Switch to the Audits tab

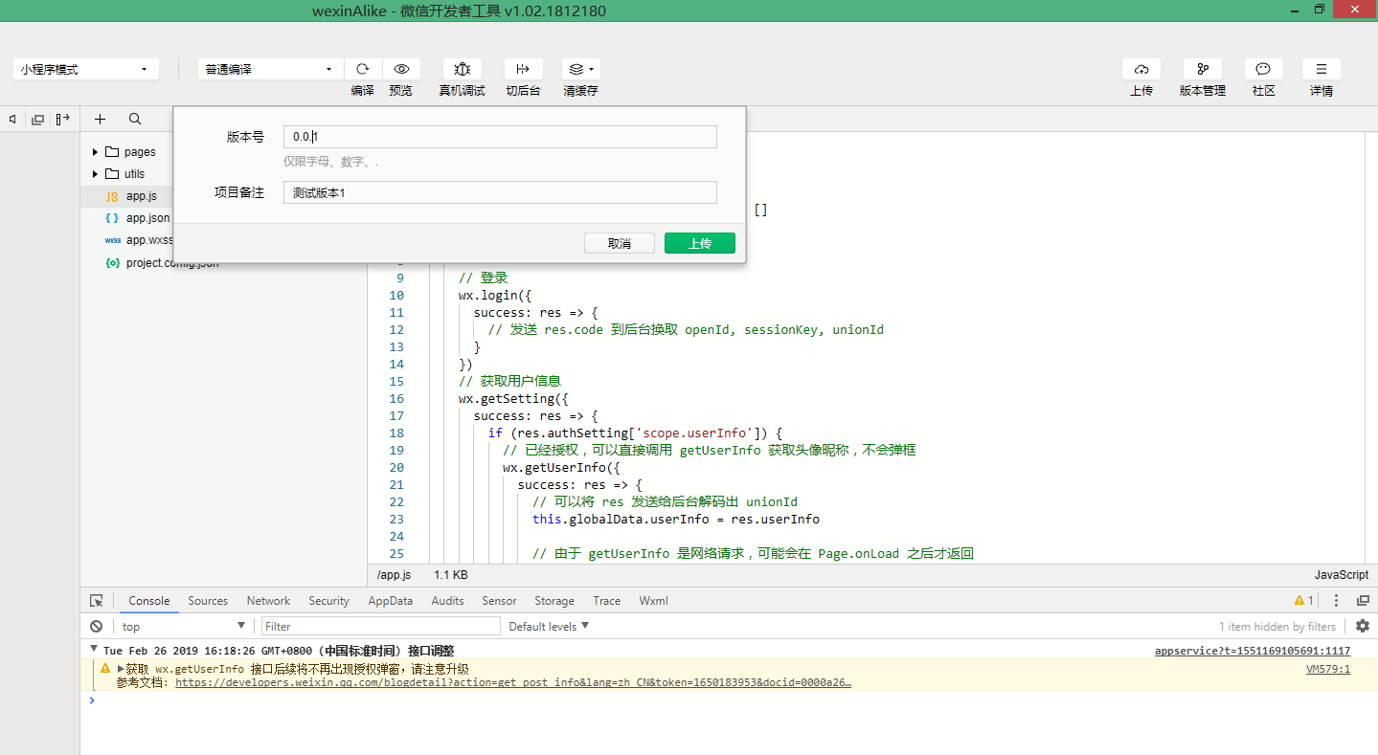447,601
